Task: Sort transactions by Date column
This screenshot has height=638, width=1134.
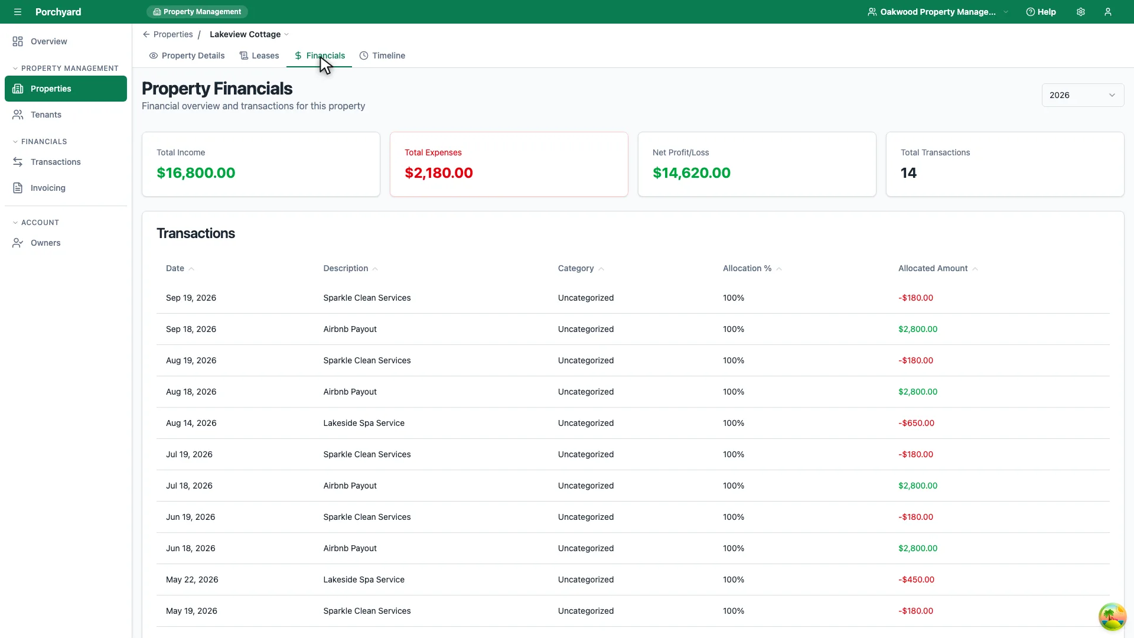Action: 180,268
